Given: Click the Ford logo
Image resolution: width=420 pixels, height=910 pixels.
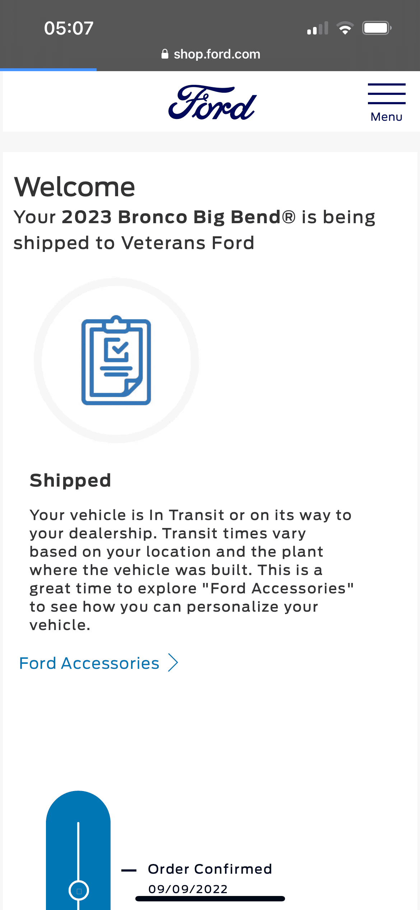Looking at the screenshot, I should click(213, 102).
